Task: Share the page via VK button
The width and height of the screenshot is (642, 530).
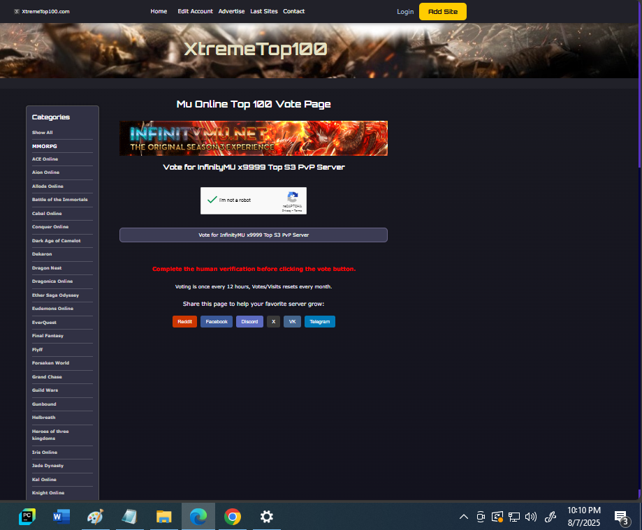Action: (292, 322)
